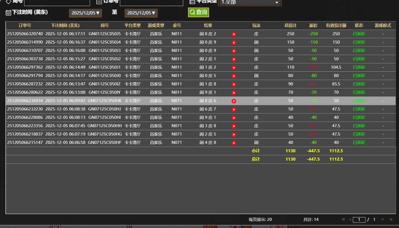Open the end date picker dropdown
Screen dimensions: 399x228
click(x=141, y=13)
